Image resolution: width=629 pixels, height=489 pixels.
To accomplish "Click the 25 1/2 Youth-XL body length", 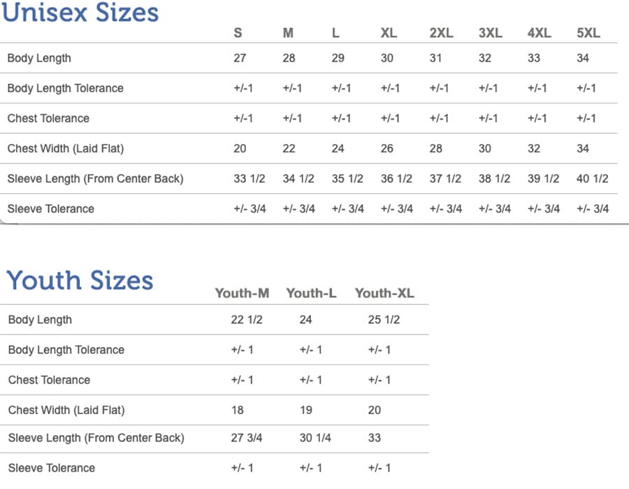I will (x=384, y=320).
